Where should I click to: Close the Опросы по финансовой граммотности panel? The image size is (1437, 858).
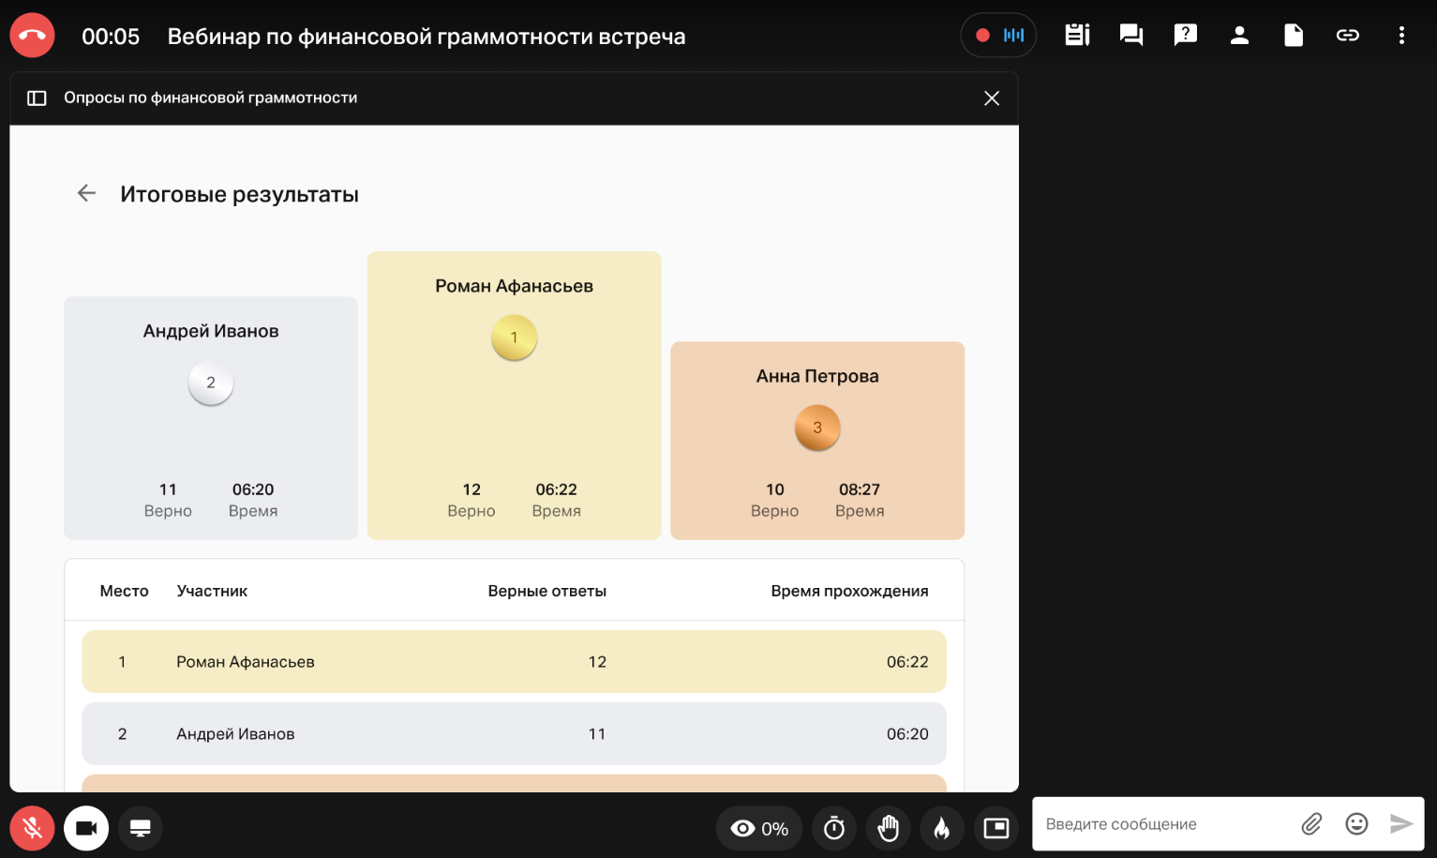(992, 98)
